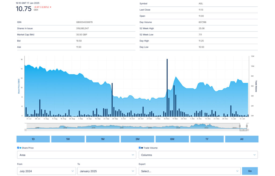
Task: Click the navigator scrollbar thumb
Action: [x=243, y=130]
